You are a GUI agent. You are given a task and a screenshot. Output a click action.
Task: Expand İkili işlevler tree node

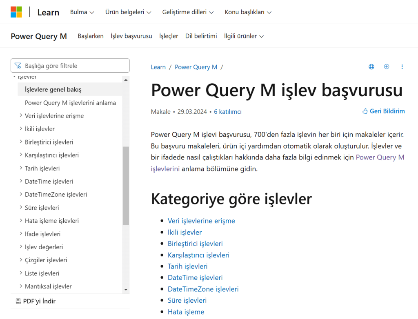click(x=21, y=128)
